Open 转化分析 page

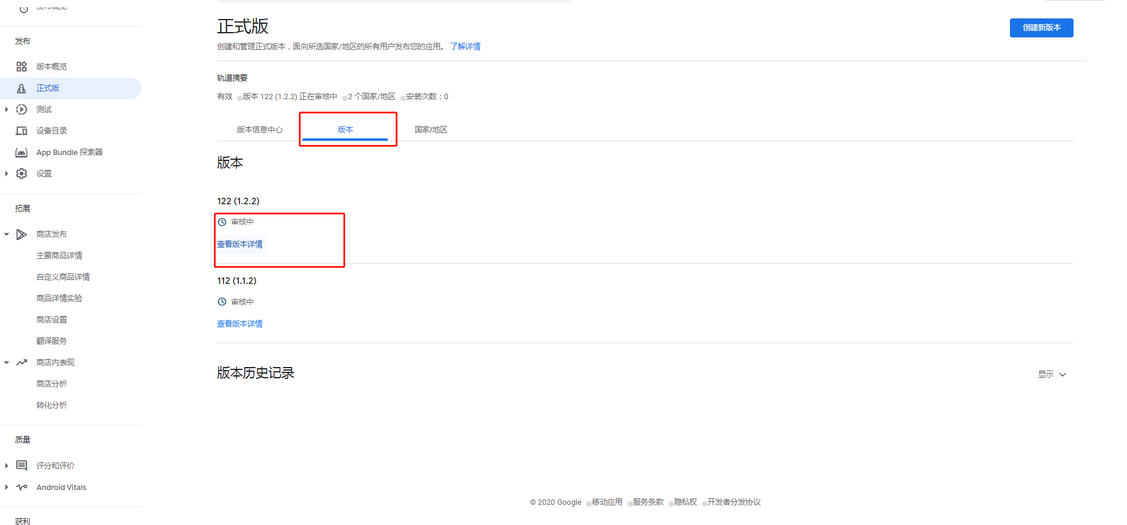pyautogui.click(x=52, y=405)
